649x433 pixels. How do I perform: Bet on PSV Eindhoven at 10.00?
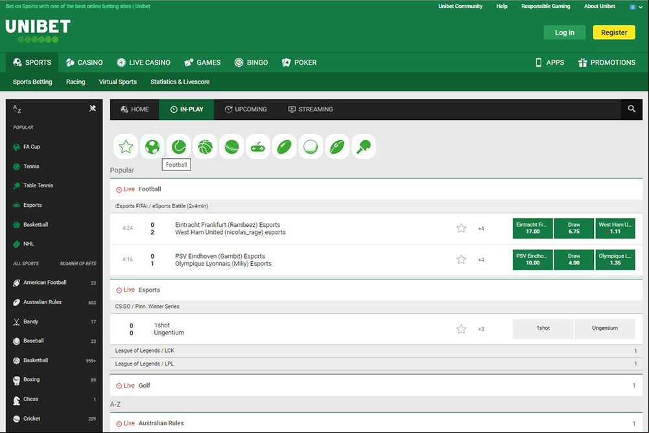pos(533,259)
